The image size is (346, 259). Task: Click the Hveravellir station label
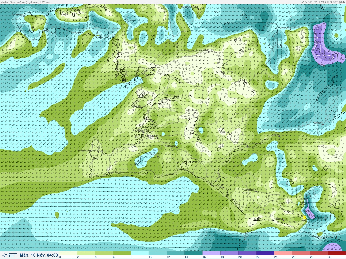click(x=284, y=28)
